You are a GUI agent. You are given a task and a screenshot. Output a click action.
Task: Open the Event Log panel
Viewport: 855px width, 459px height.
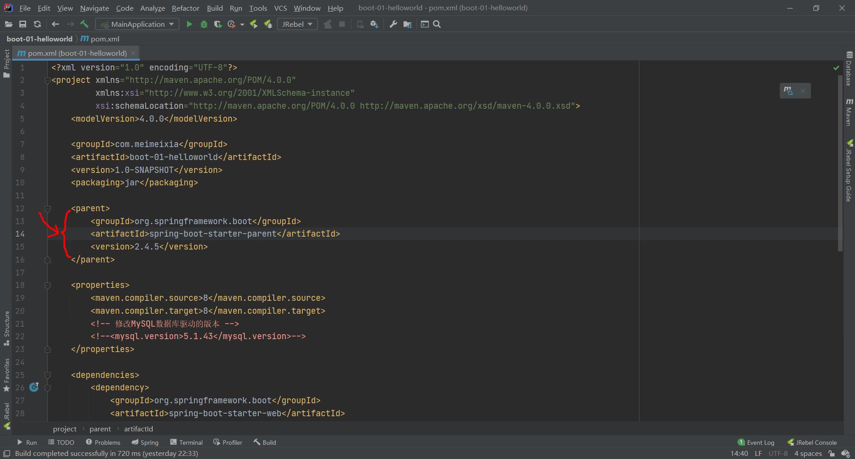(x=756, y=443)
